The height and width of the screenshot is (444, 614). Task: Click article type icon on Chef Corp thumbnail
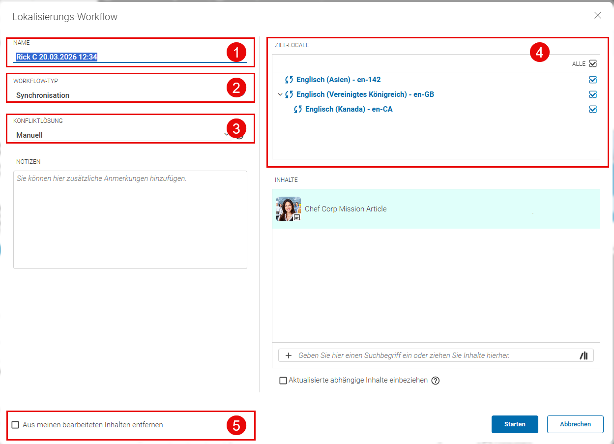click(297, 217)
